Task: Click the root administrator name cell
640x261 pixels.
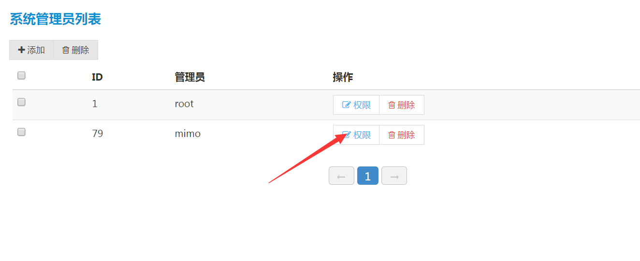Action: [184, 104]
